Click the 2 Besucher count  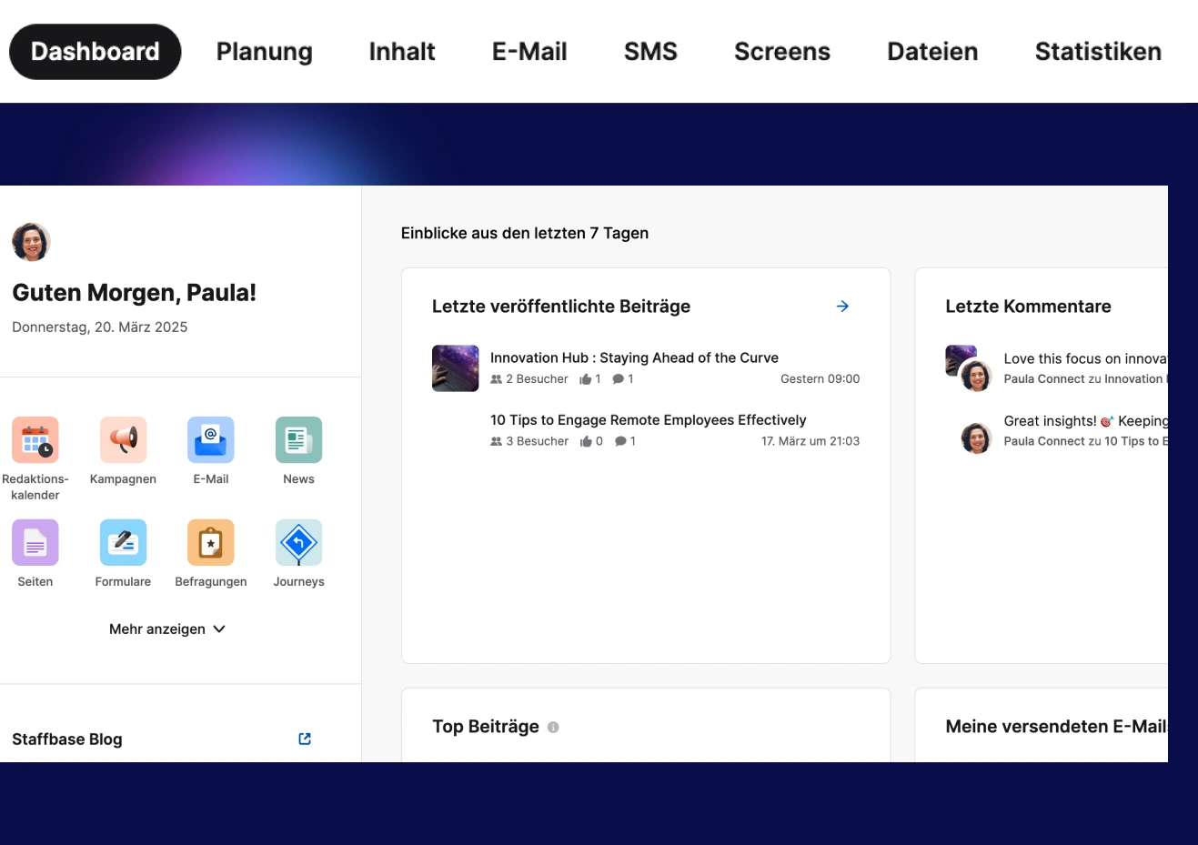click(537, 379)
